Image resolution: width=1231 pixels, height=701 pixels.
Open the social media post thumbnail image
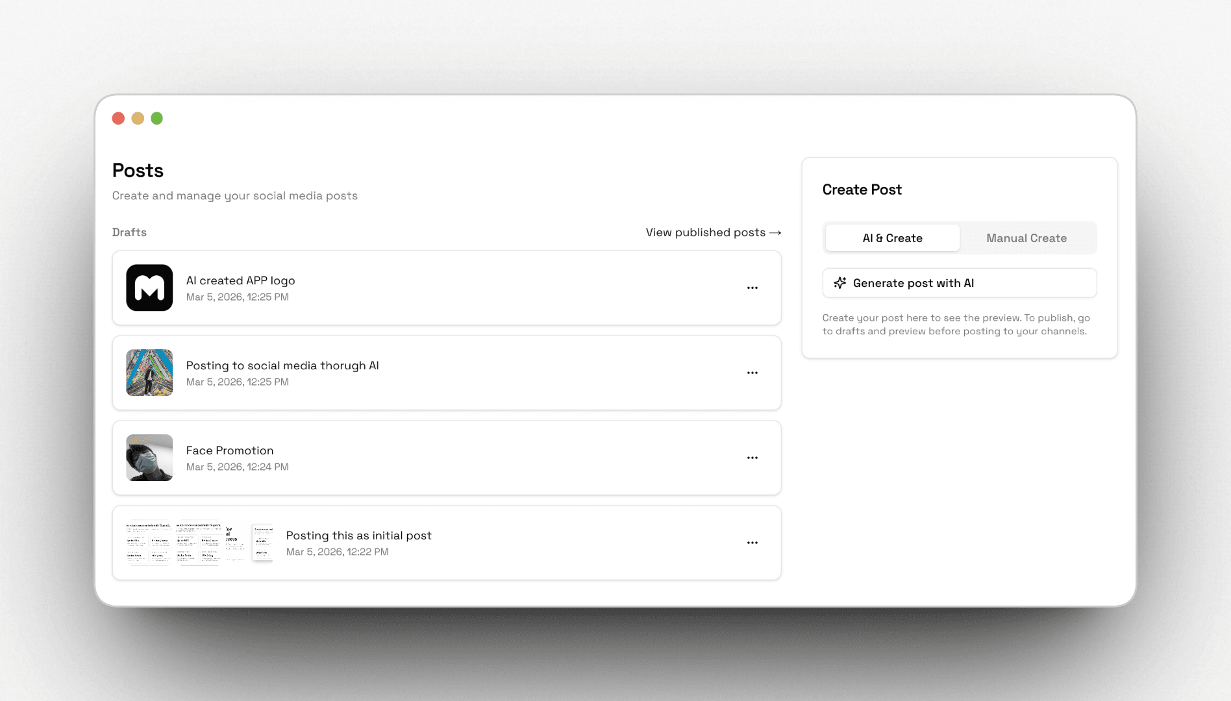[x=149, y=373]
